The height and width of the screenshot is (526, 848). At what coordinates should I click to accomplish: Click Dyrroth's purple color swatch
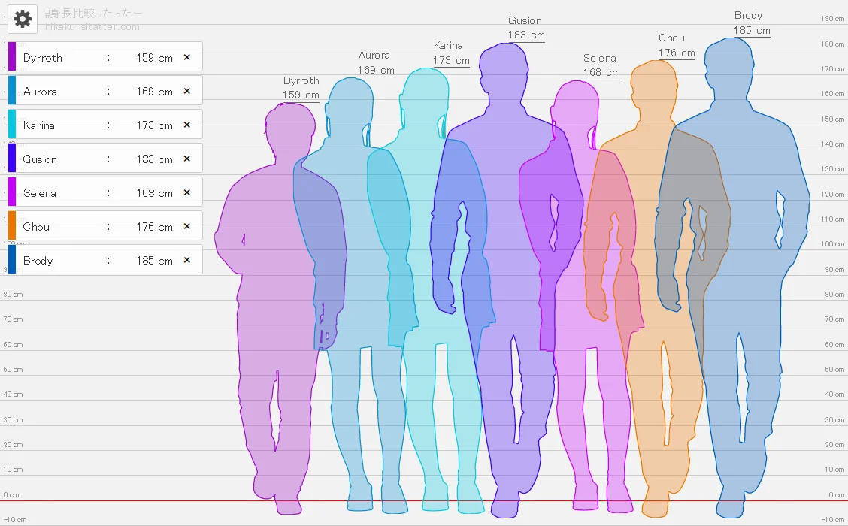(12, 57)
